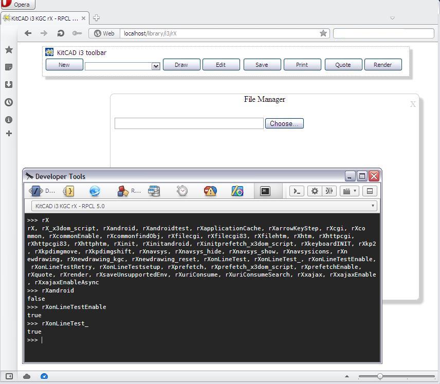Screen dimensions: 440x384
Task: Close the KitCAD i3 KGC rX tab
Action: tap(83, 18)
